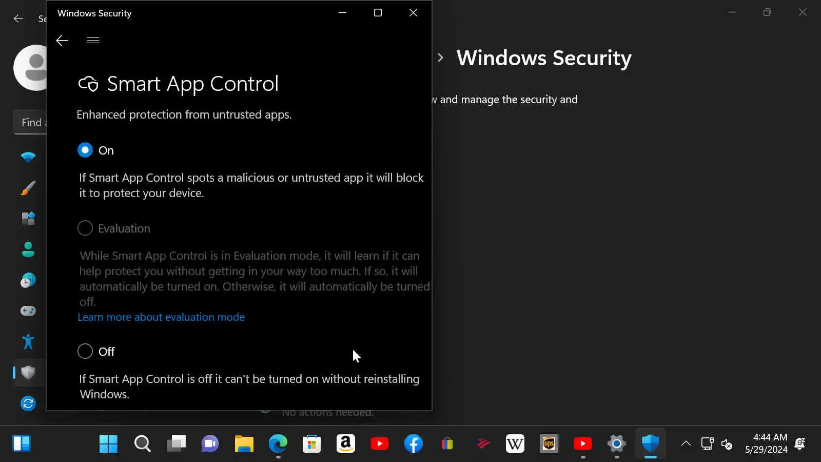Click the user profile avatar in Settings
821x462 pixels.
31,68
